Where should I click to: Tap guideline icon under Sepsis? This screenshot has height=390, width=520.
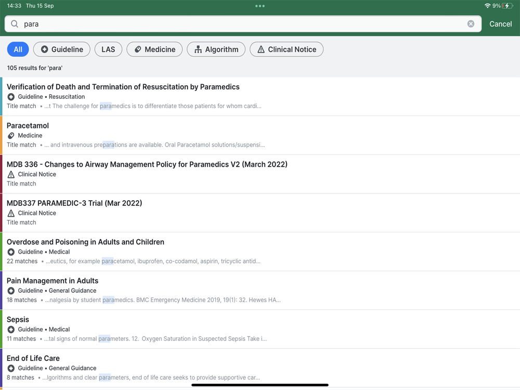click(11, 330)
